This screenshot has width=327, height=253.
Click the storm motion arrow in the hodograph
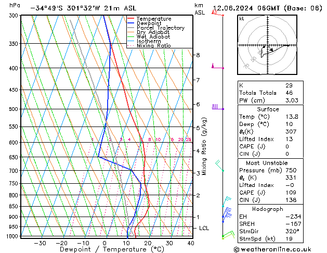[x=270, y=49]
